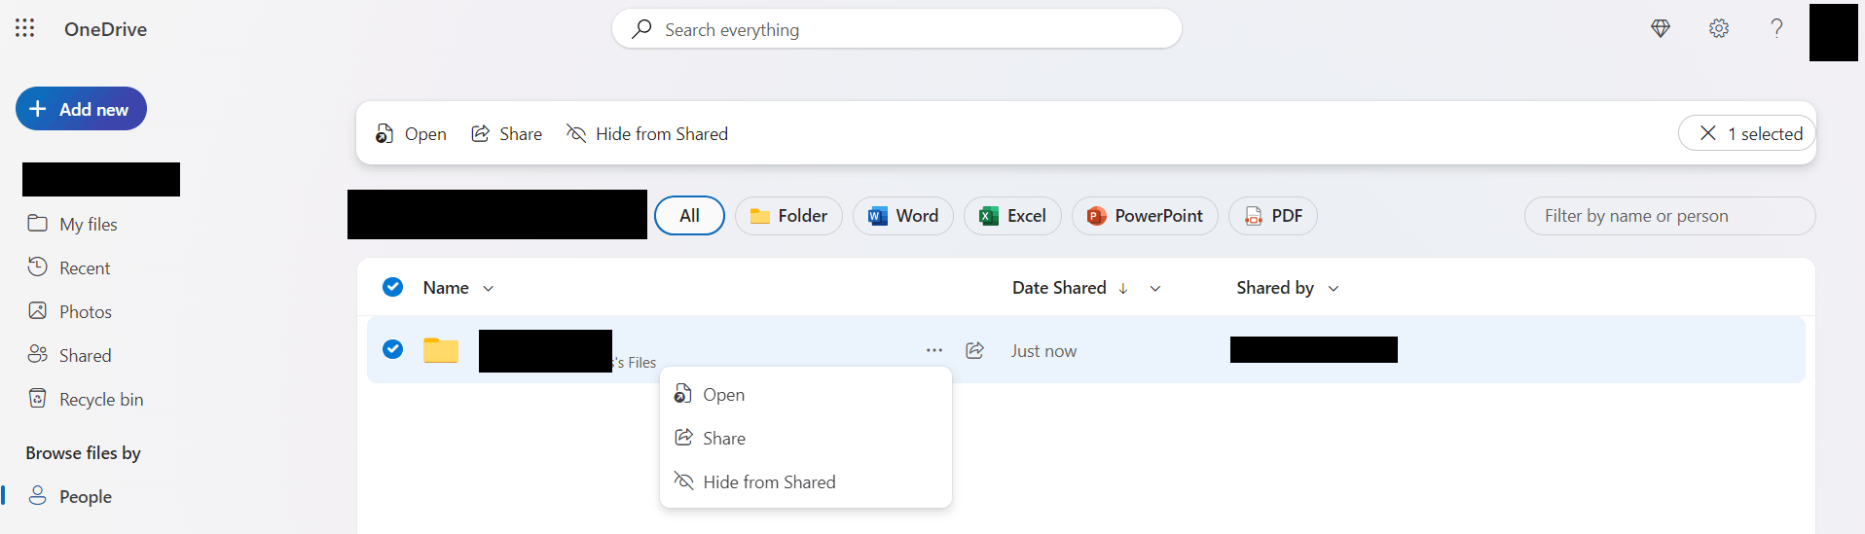
Task: Click the yellow folder icon in the row
Action: tap(441, 350)
